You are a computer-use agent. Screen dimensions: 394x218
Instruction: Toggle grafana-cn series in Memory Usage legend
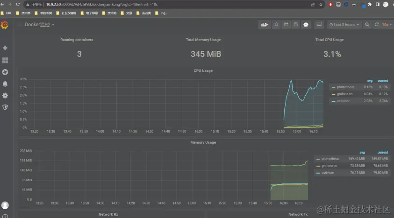click(x=329, y=166)
